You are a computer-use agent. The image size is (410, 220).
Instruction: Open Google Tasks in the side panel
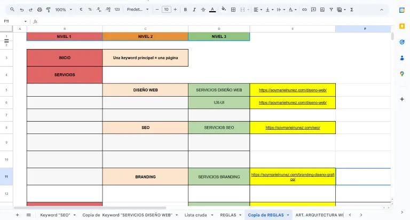coord(402,42)
